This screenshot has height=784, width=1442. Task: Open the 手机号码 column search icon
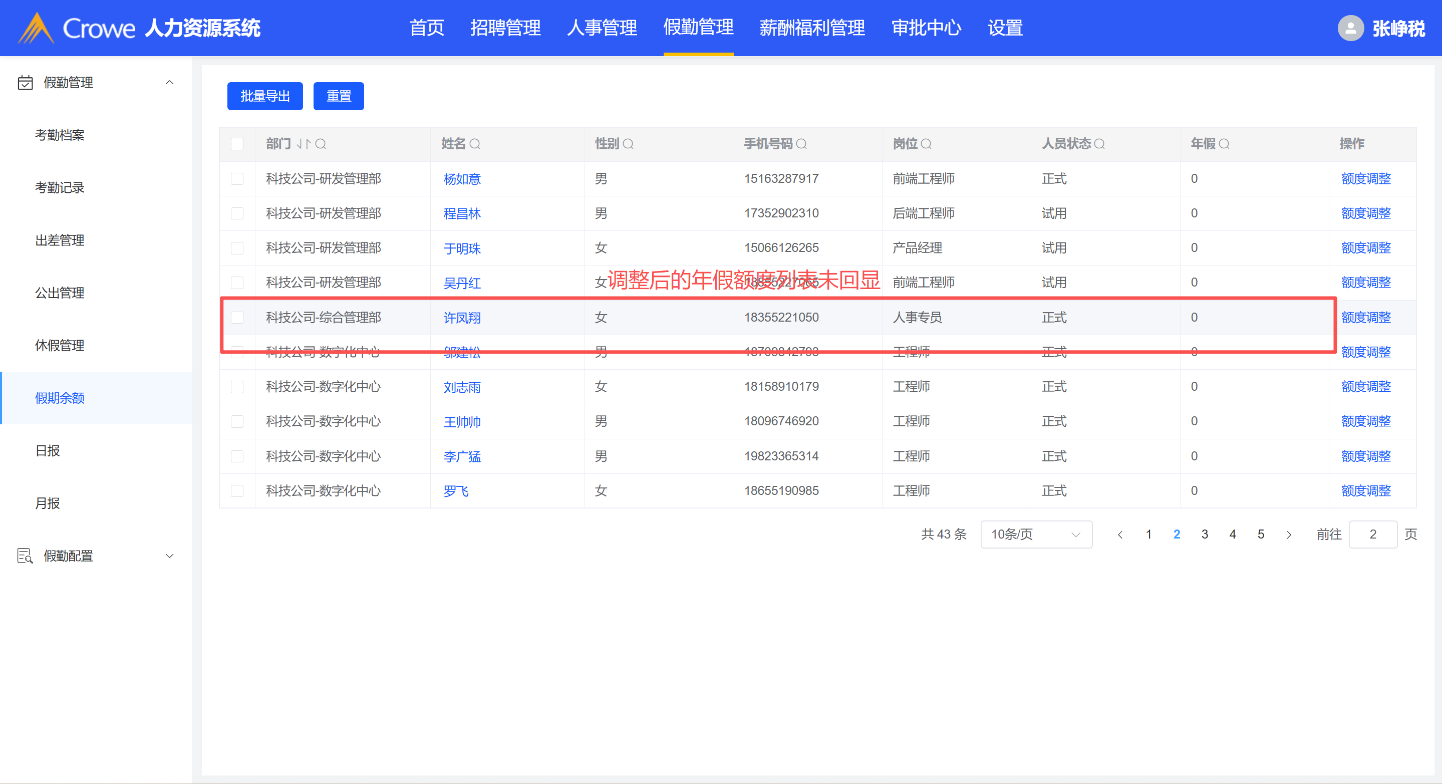(801, 144)
